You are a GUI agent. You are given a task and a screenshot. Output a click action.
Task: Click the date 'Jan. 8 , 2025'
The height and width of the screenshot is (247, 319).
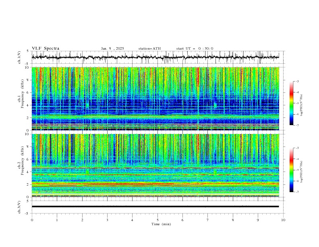112,48
